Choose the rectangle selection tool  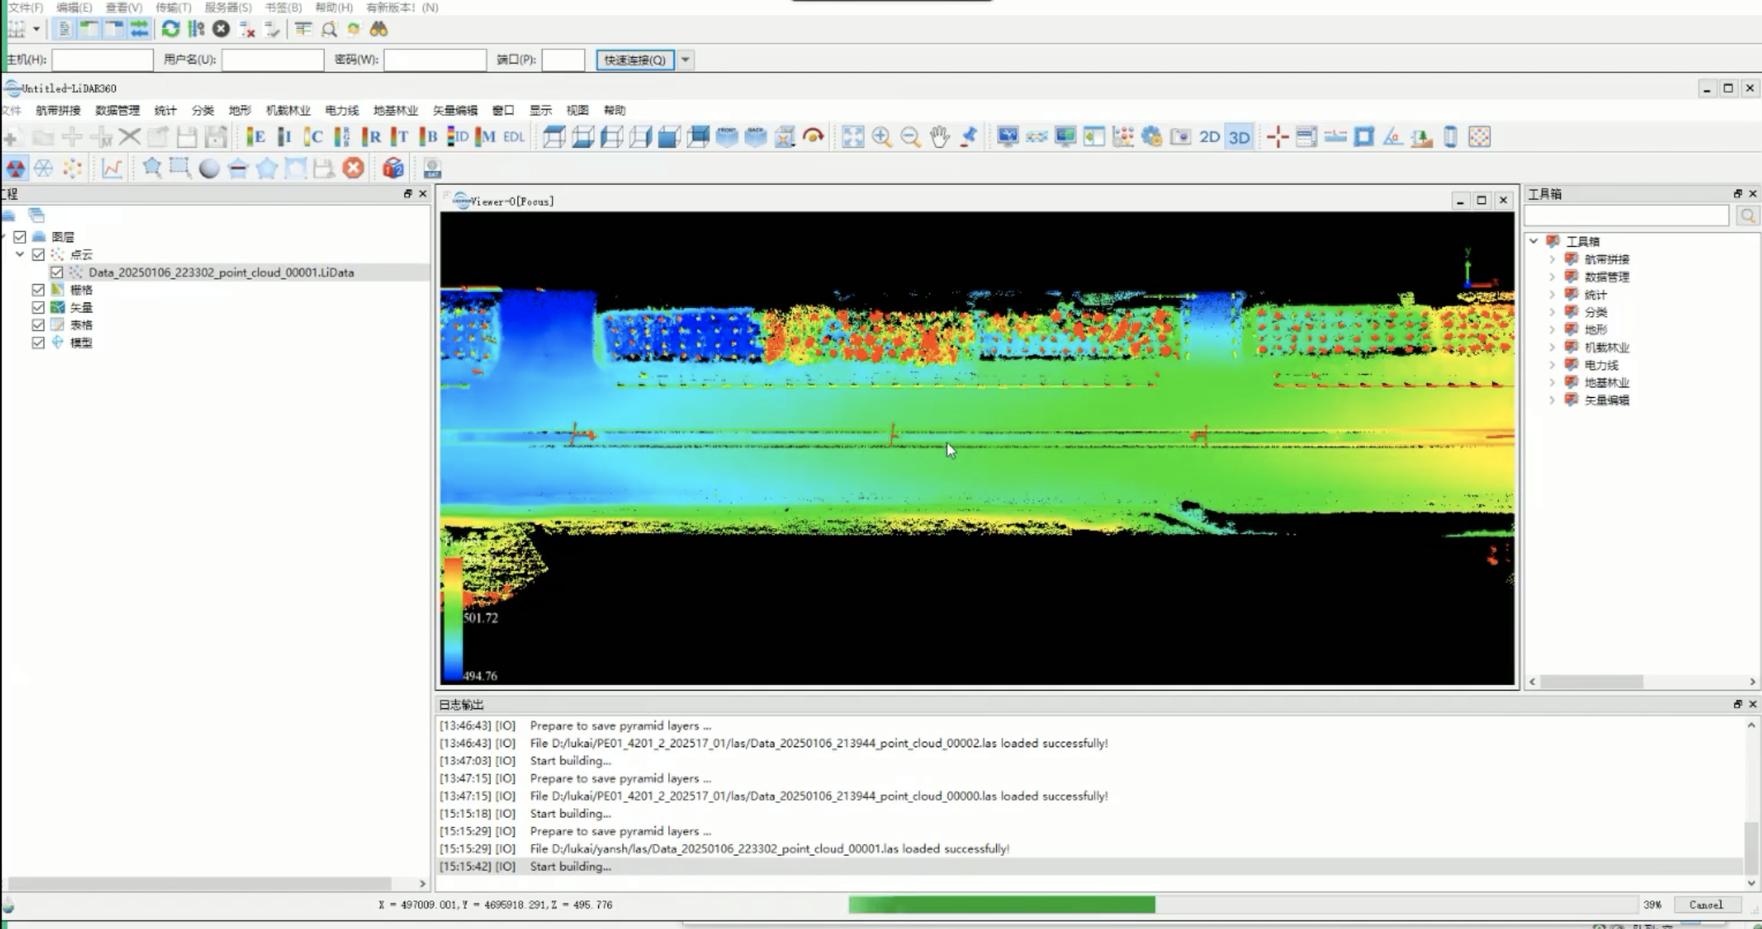pyautogui.click(x=180, y=168)
